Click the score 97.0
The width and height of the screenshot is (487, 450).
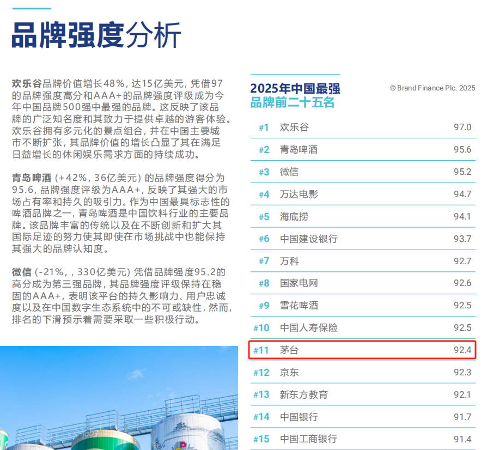pyautogui.click(x=462, y=127)
